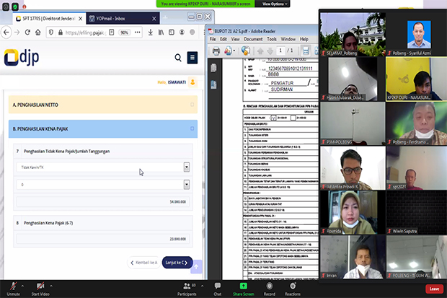Tick the 21-100-01 kode objek pajak checkbox
This screenshot has width=447, height=298.
273,118
